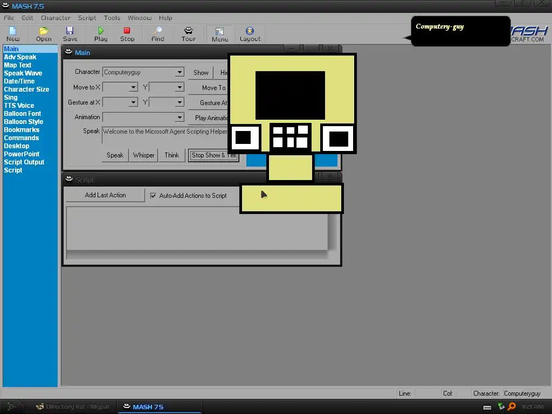Expand the Move to Y dropdown
This screenshot has width=552, height=414.
180,87
